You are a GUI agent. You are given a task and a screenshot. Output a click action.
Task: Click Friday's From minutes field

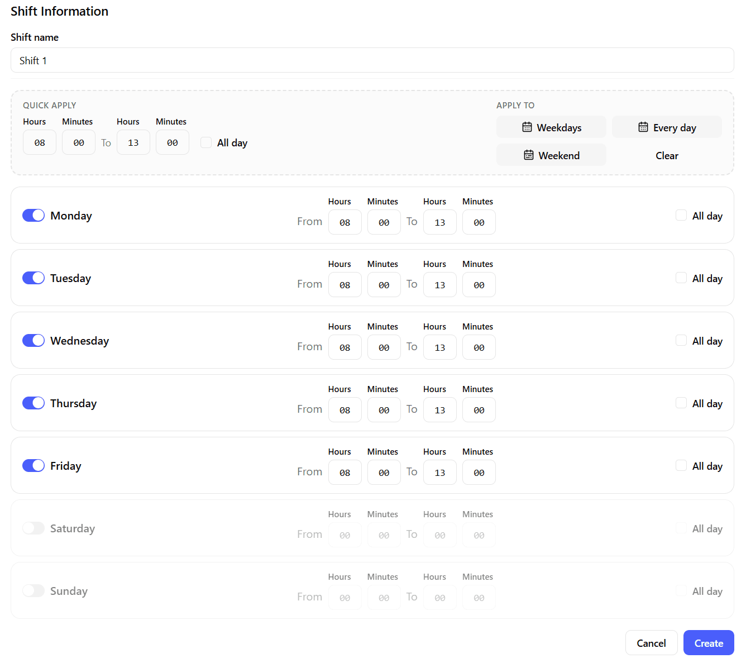coord(384,473)
